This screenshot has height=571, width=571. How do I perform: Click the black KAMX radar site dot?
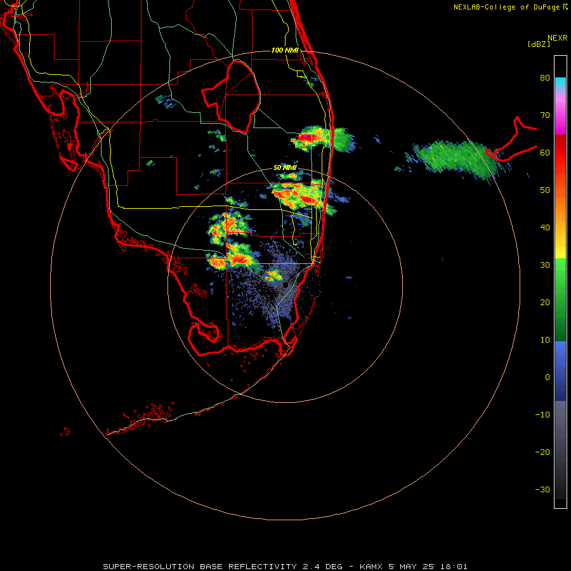(x=285, y=285)
